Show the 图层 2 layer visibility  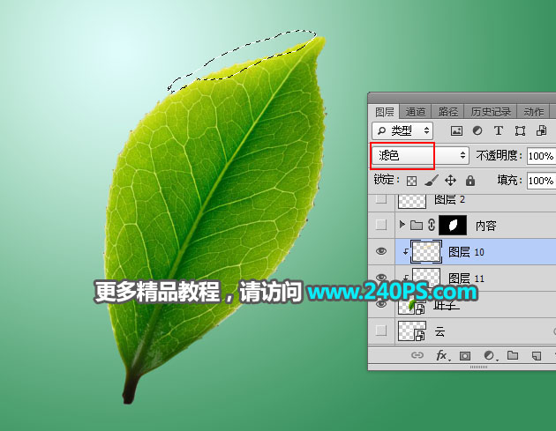pyautogui.click(x=381, y=199)
